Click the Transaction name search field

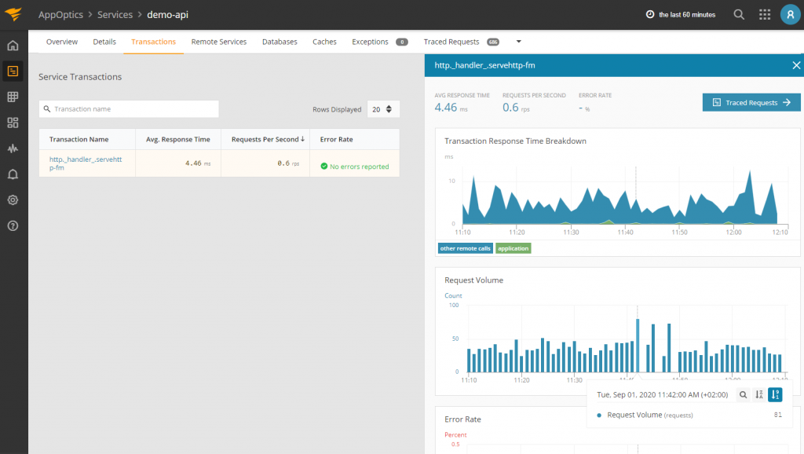click(x=129, y=109)
